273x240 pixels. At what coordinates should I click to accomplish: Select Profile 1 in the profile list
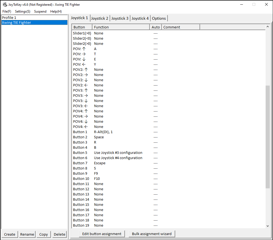tap(9, 17)
